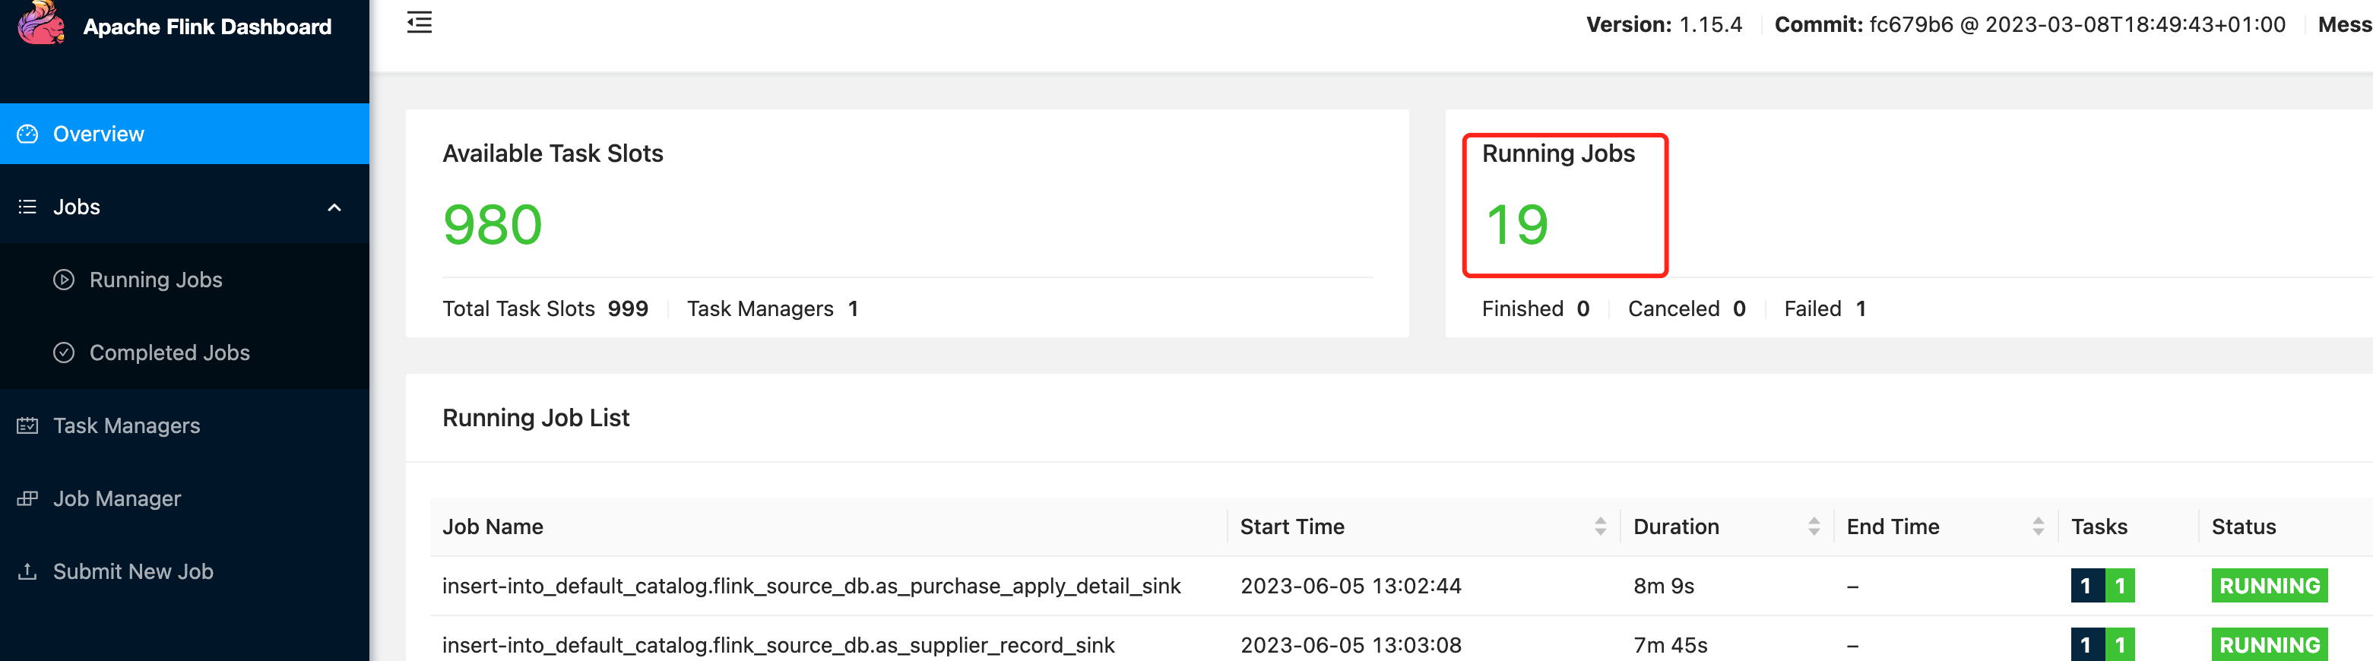2373x661 pixels.
Task: Go to Completed Jobs in sidebar
Action: coord(169,353)
